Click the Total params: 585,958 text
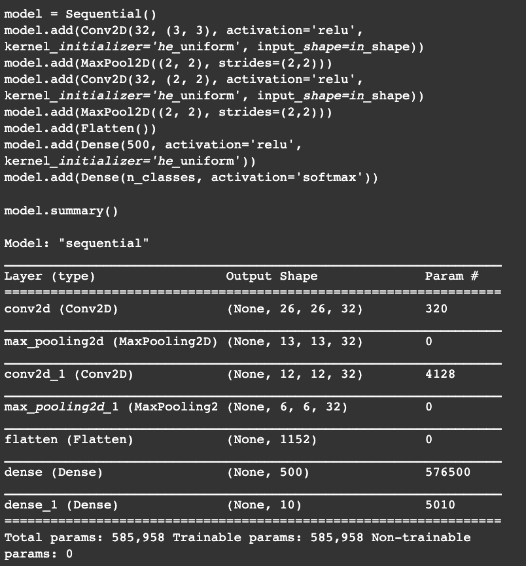Viewport: 526px width, 566px height. click(84, 537)
